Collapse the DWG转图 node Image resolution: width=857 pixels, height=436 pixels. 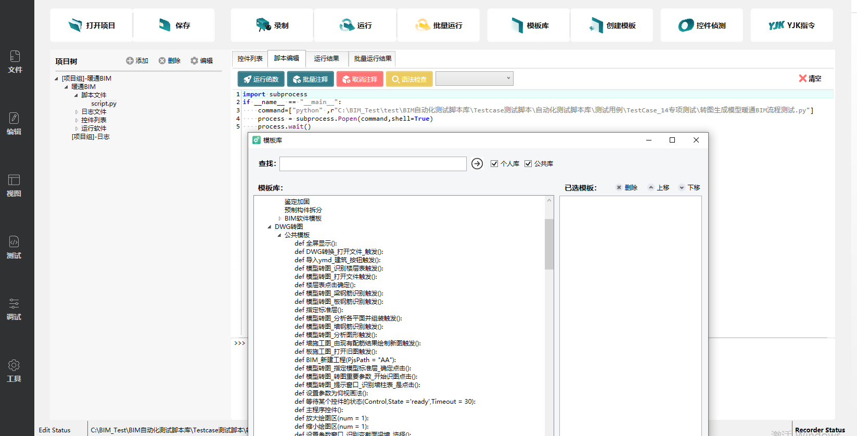(270, 227)
